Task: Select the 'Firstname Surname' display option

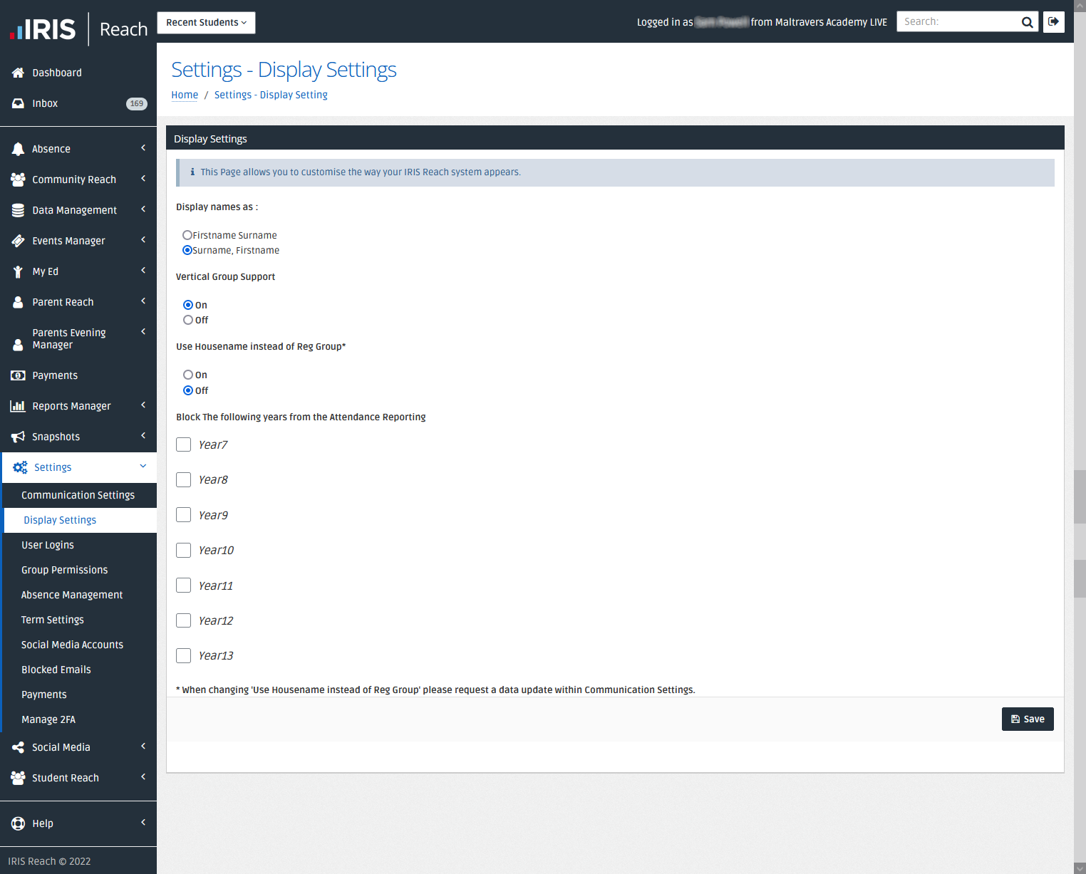Action: click(x=187, y=234)
